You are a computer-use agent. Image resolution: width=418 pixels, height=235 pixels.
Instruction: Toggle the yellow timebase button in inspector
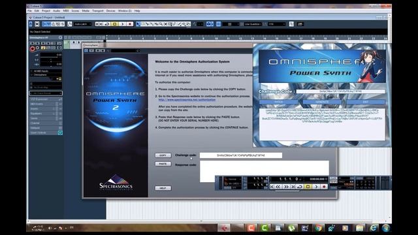pos(43,48)
